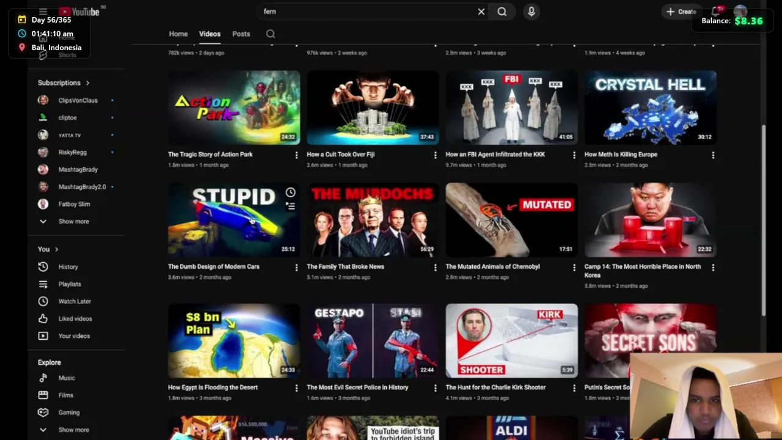Open options for Most Evil Secret Police
The height and width of the screenshot is (440, 782).
point(435,388)
